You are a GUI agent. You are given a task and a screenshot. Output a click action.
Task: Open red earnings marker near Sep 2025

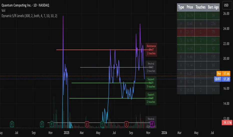pyautogui.click(x=126, y=124)
